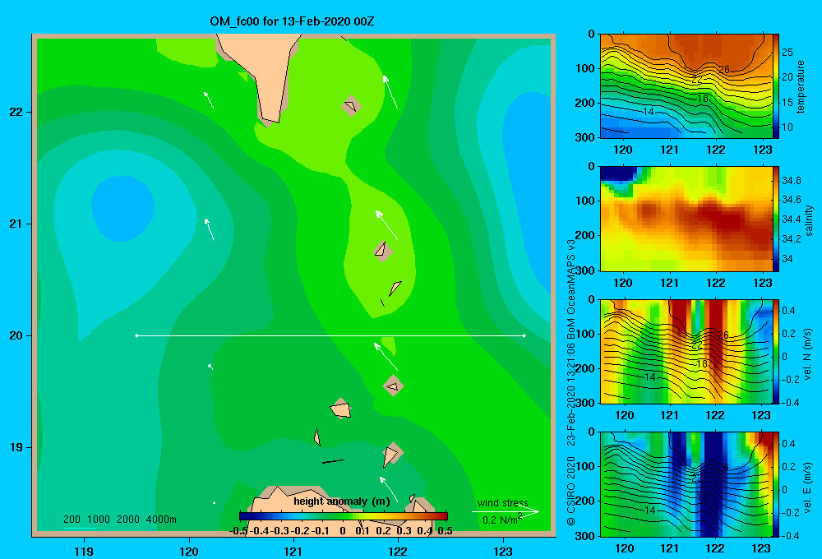
Task: Click latitude label '21' on main map
Action: tap(16, 224)
